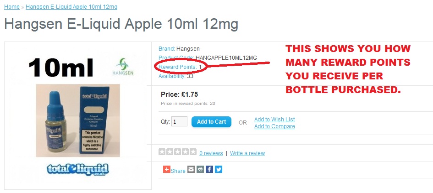Share the product by email icon

tap(191, 169)
